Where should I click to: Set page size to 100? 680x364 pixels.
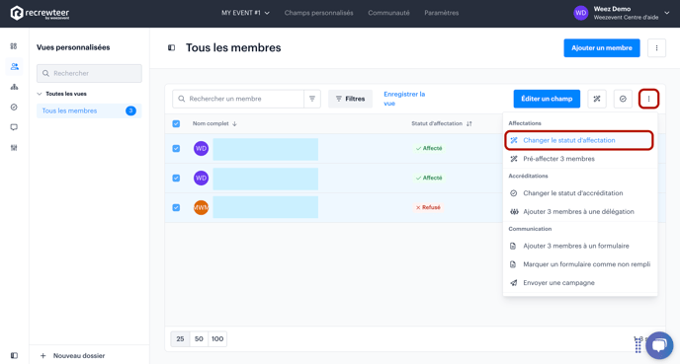tap(217, 339)
